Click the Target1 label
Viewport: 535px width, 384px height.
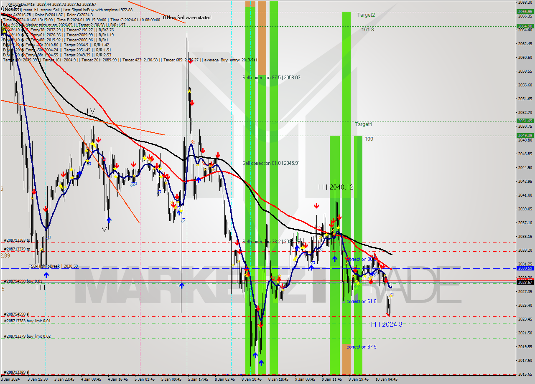pyautogui.click(x=364, y=124)
